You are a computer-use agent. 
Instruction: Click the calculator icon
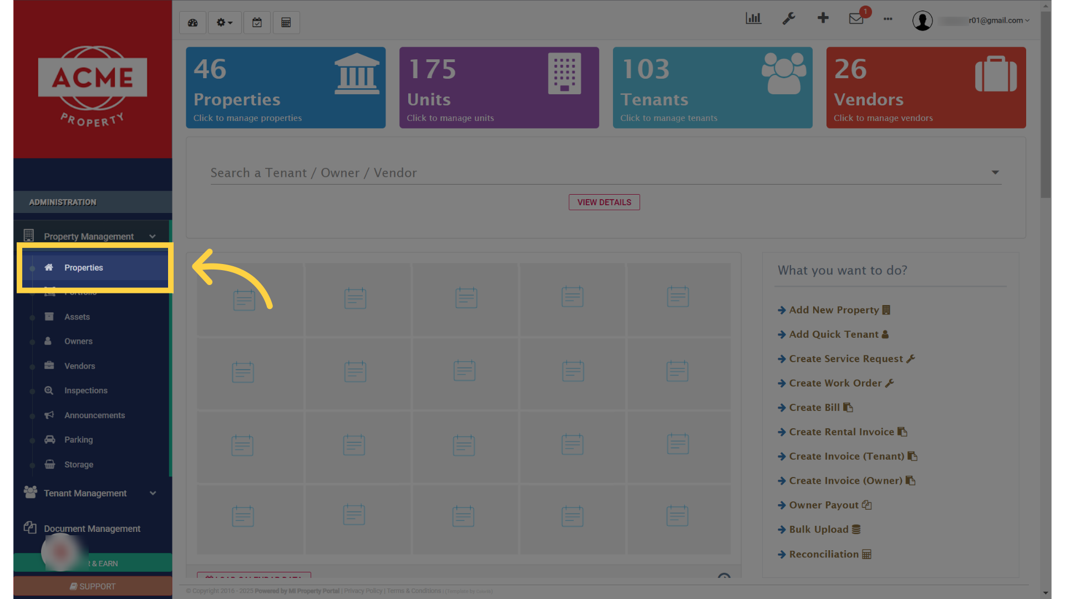pyautogui.click(x=286, y=22)
